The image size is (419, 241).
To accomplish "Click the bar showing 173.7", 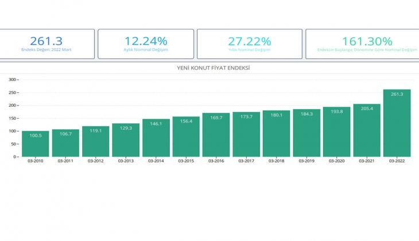I will (x=246, y=134).
